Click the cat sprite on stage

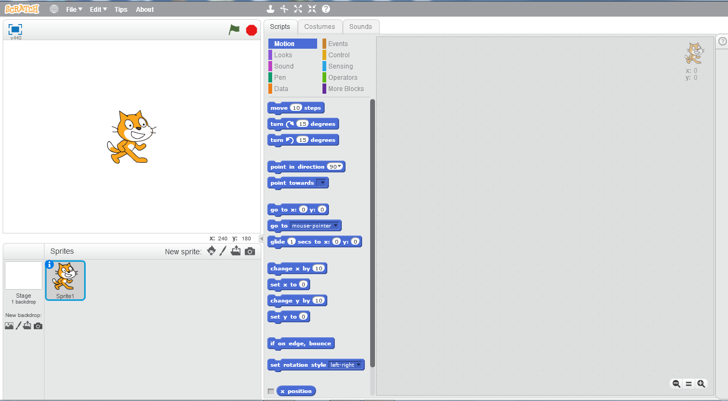click(x=131, y=137)
